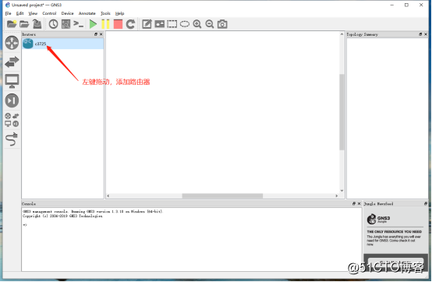This screenshot has height=282, width=432.
Task: Click the workspace scroll down arrow
Action: click(342, 190)
